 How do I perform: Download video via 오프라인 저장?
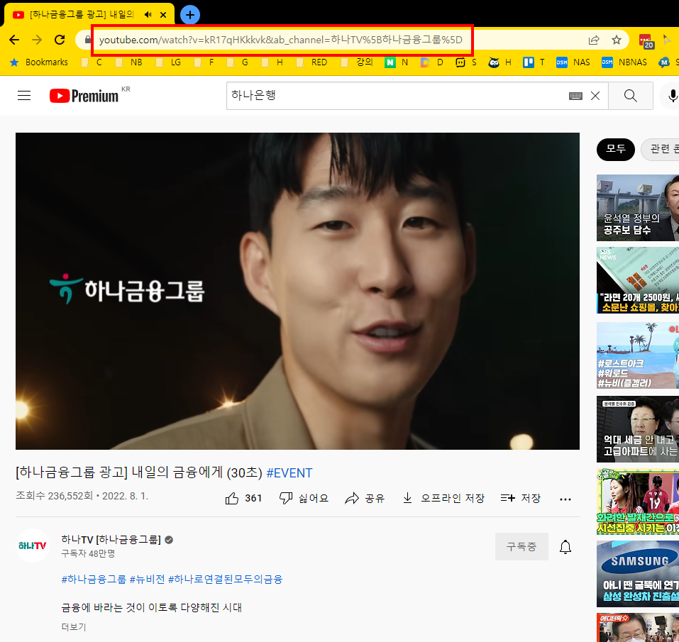tap(443, 498)
